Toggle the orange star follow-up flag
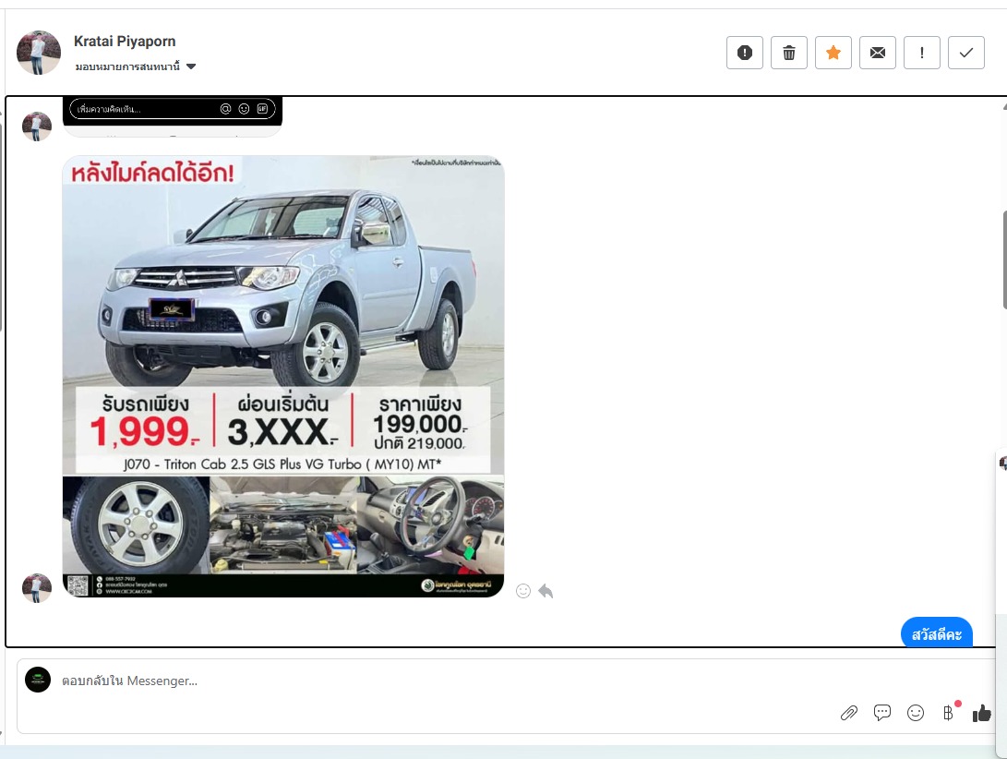Viewport: 1007px width, 759px height. coord(833,53)
